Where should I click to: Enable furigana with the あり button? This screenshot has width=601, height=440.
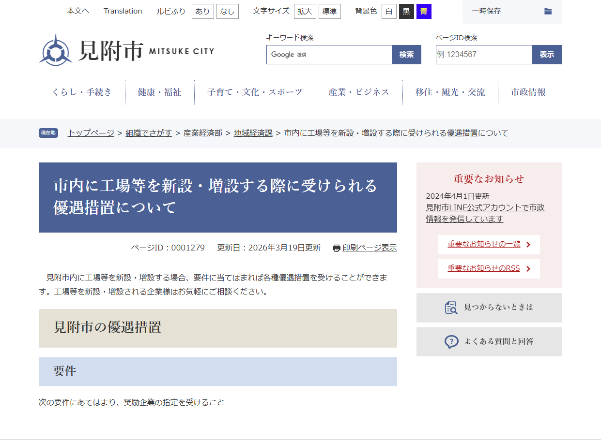point(203,11)
